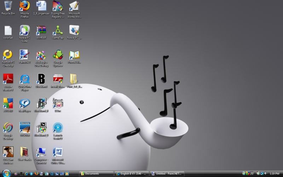
Task: Select the GameTap desktop shortcut
Action: (58, 33)
